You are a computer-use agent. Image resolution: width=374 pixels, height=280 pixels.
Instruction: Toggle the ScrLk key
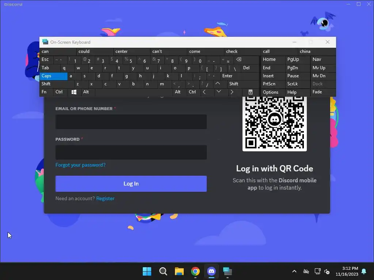click(298, 84)
